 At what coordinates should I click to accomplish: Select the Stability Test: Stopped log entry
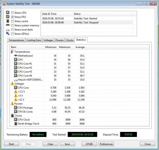click(x=87, y=23)
